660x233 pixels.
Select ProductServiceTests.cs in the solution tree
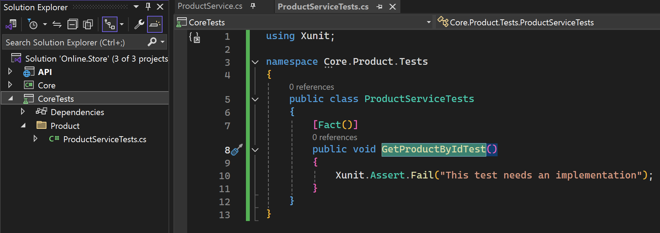[x=104, y=139]
